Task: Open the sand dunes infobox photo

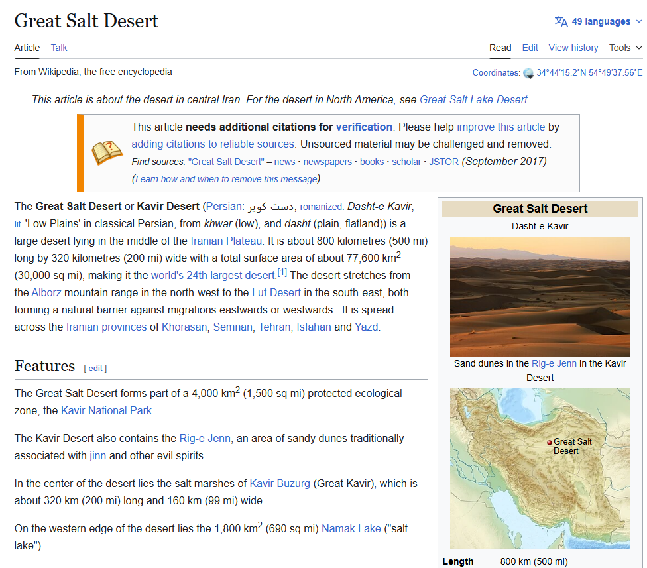Action: click(540, 296)
